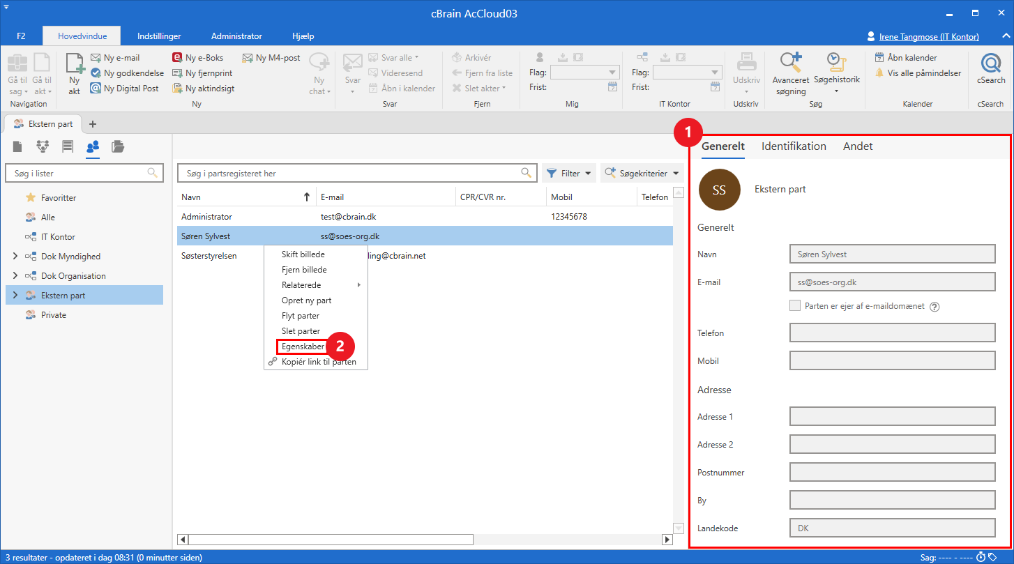Screen dimensions: 1014x564
Task: Launch cSearch from the ribbon
Action: click(x=991, y=69)
